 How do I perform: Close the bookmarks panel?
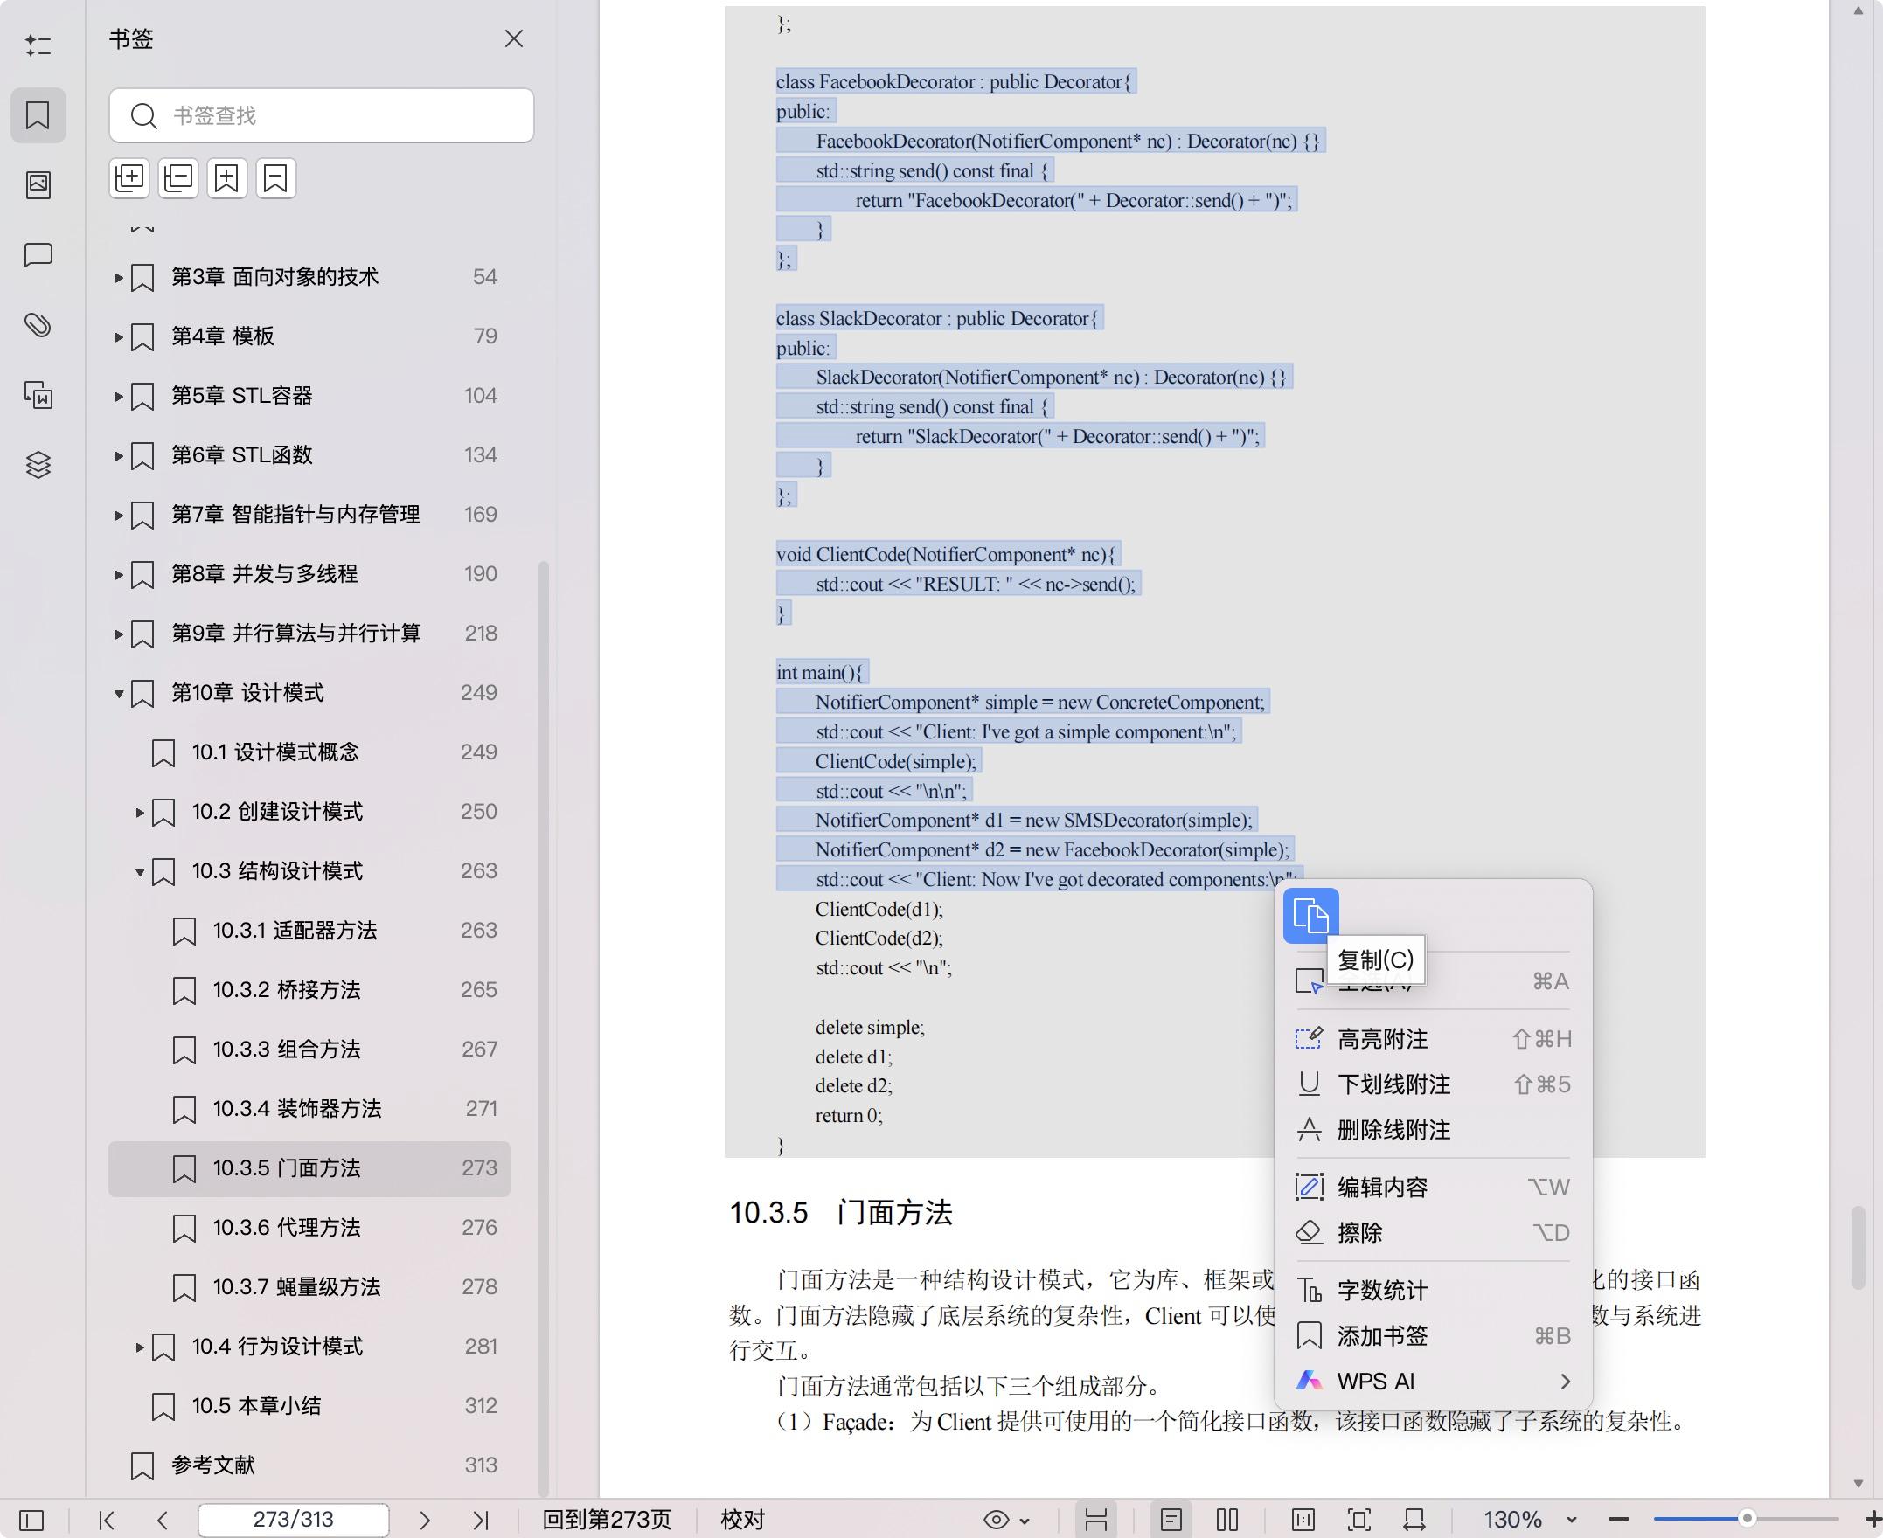click(514, 39)
